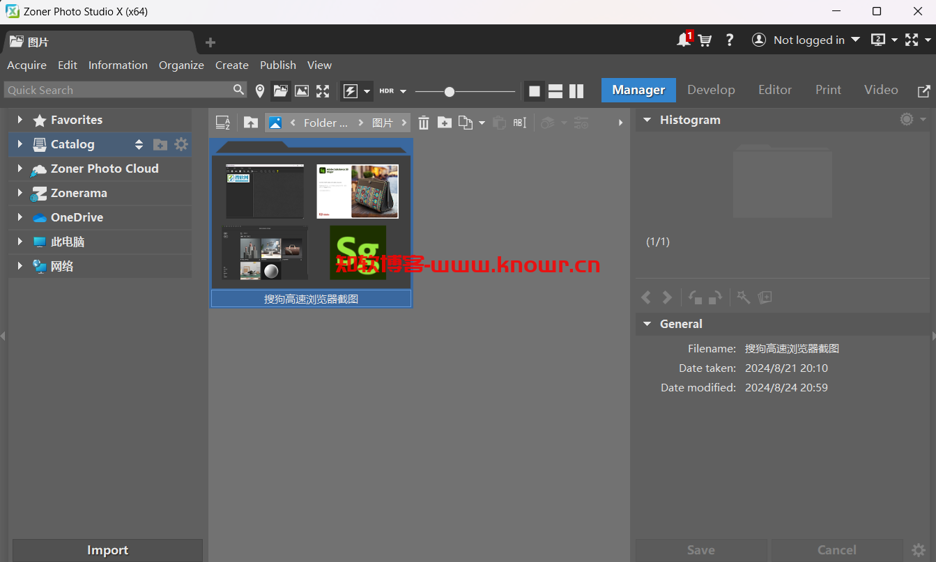
Task: Add a new tab with plus
Action: (210, 42)
